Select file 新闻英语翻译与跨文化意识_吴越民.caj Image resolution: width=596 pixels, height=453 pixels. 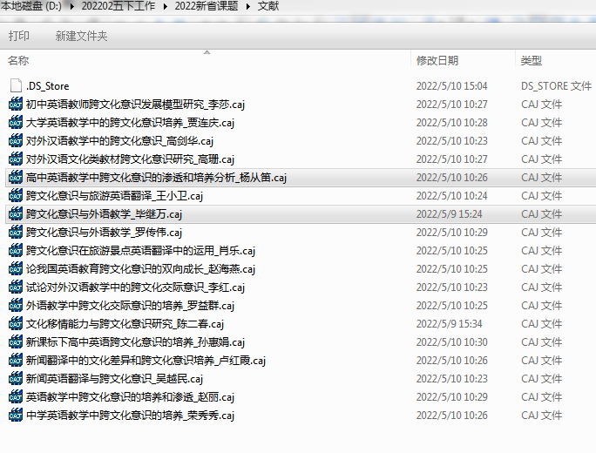click(x=114, y=378)
